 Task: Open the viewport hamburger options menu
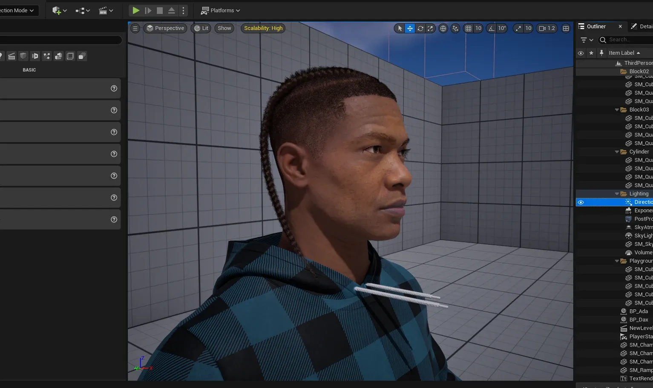[135, 28]
